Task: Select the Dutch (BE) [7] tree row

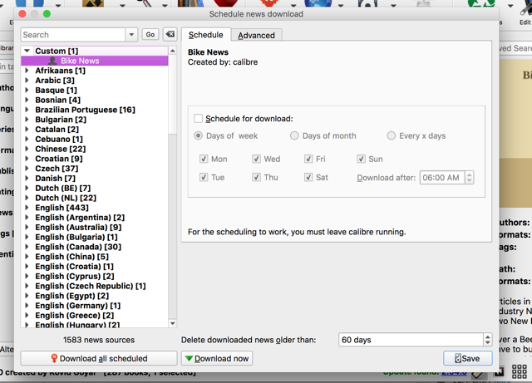Action: point(94,188)
